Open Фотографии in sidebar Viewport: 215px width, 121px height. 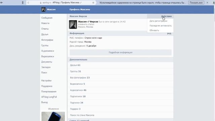(x=47, y=40)
